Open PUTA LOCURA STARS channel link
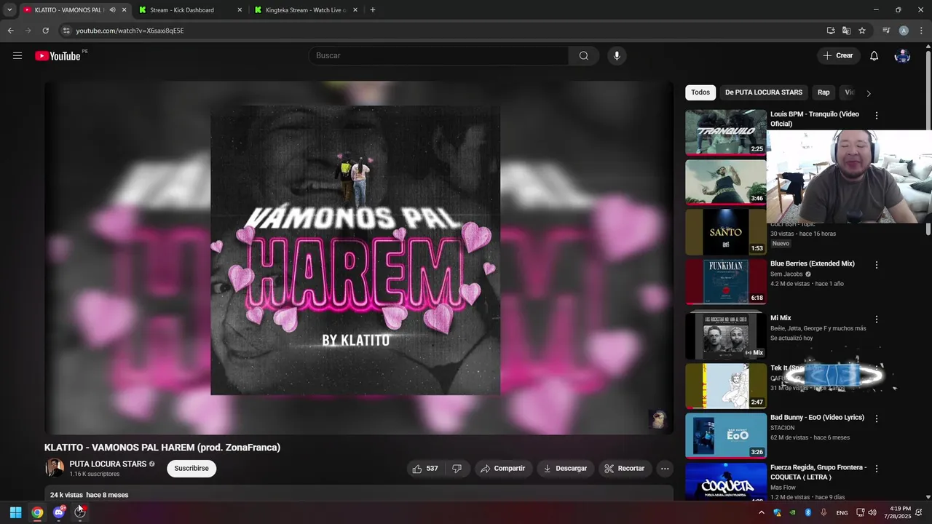The height and width of the screenshot is (524, 932). 108,464
